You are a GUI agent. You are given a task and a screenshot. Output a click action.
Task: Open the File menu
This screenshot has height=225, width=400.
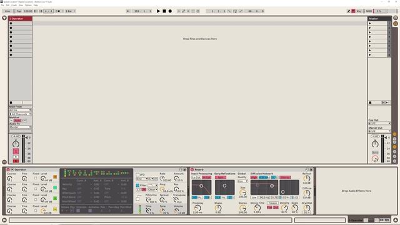(2, 5)
